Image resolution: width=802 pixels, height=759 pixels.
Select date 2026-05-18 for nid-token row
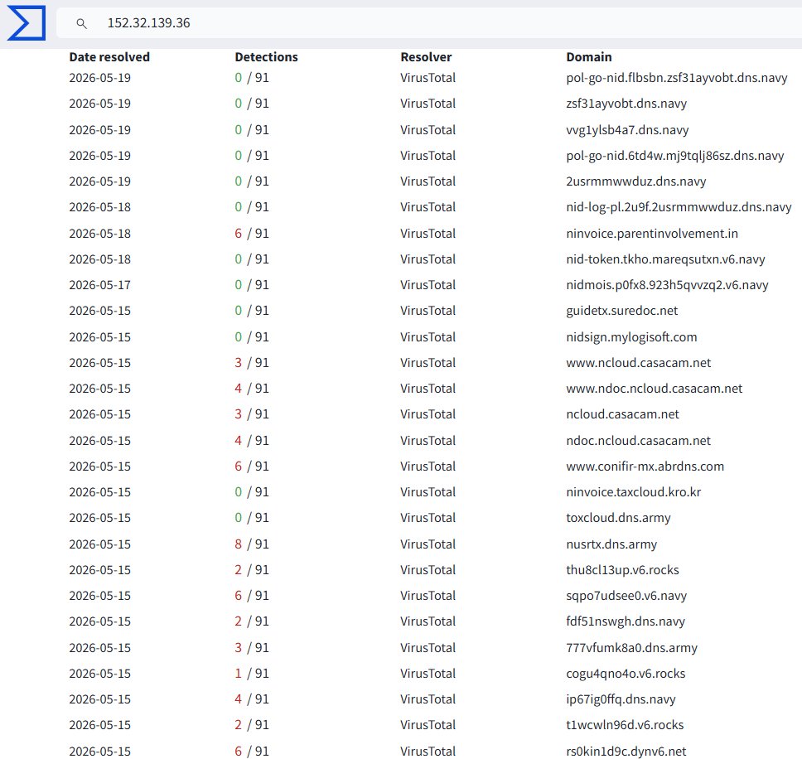pyautogui.click(x=99, y=259)
